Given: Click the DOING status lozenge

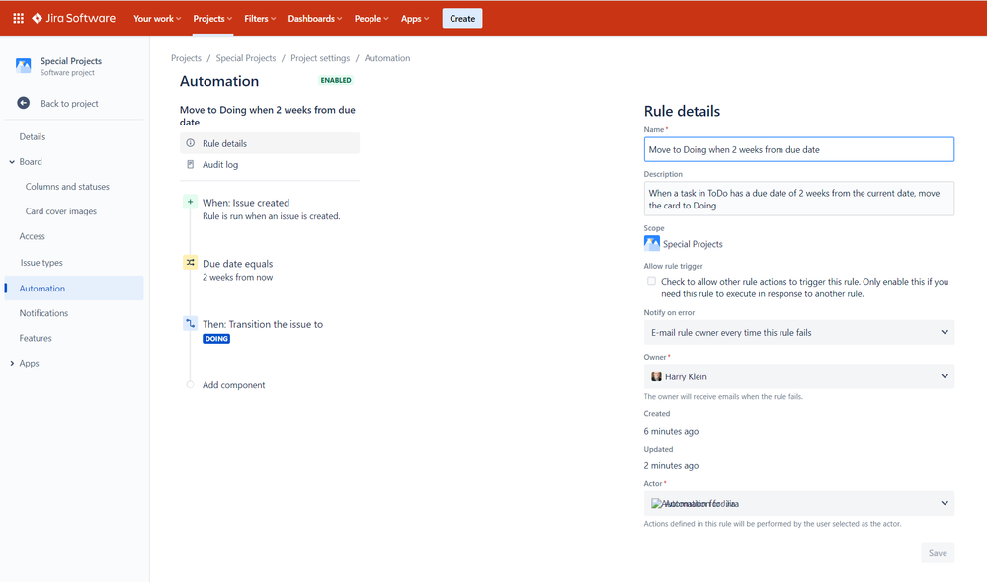Looking at the screenshot, I should click(x=216, y=339).
